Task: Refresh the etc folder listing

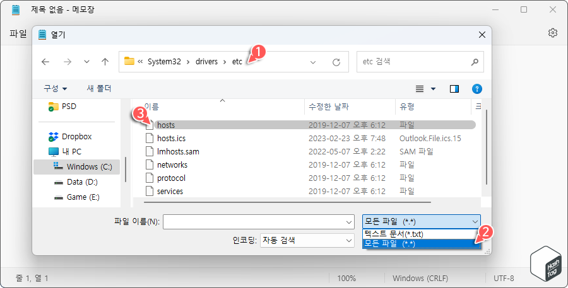Action: pyautogui.click(x=336, y=62)
